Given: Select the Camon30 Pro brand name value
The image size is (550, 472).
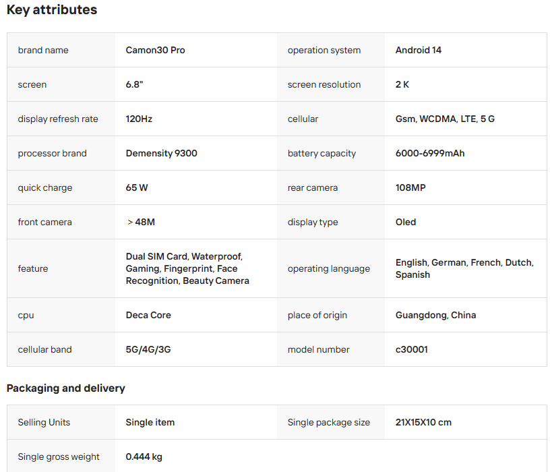Looking at the screenshot, I should point(155,51).
